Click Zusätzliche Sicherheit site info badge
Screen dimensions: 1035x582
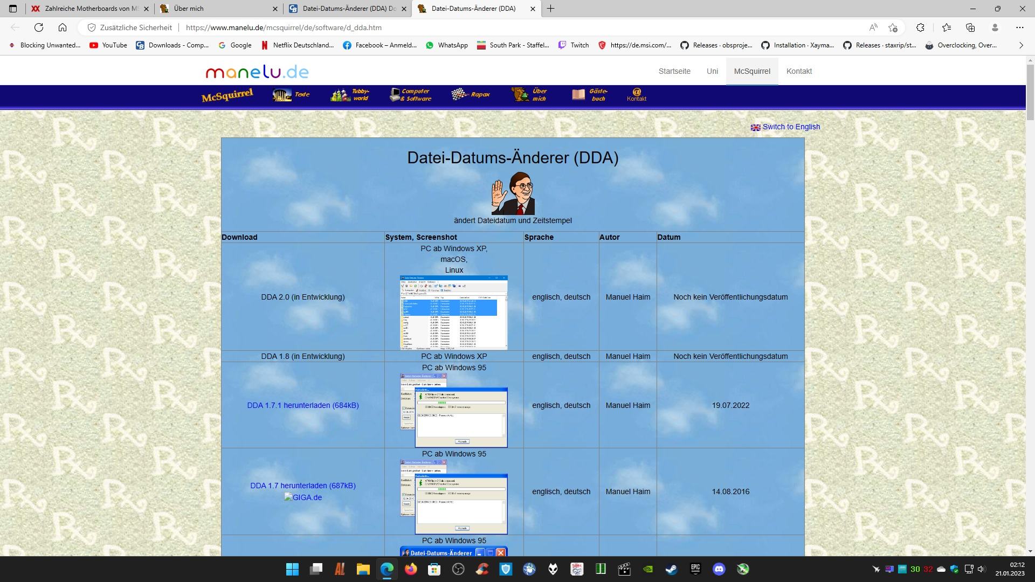130,27
